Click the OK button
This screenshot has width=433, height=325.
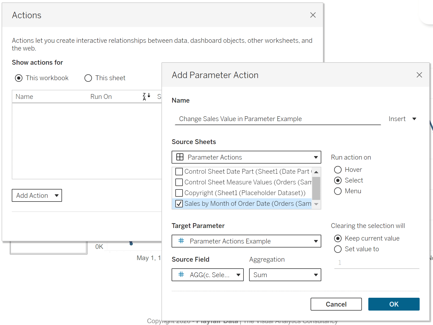[394, 304]
